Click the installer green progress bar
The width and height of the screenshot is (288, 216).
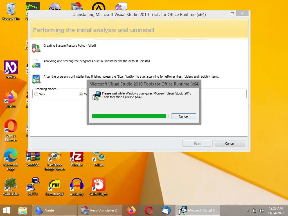coord(130,116)
